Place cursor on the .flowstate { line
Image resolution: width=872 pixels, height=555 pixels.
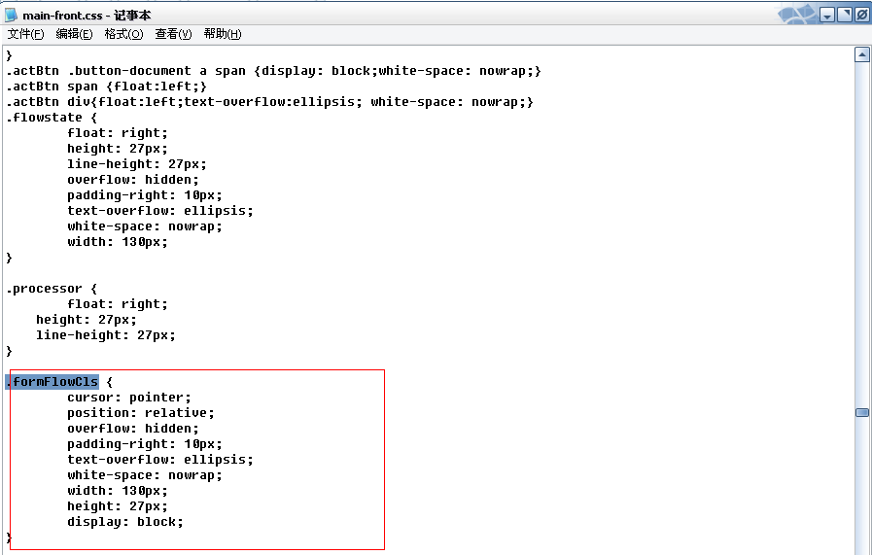click(52, 118)
